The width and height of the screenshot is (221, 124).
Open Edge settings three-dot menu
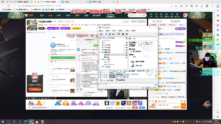pyautogui.click(x=212, y=6)
